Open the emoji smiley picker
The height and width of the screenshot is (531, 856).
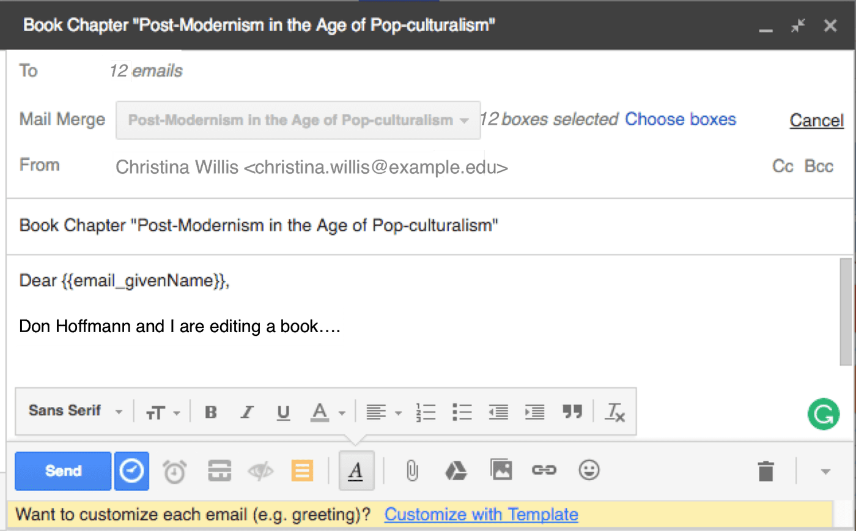[x=589, y=470]
